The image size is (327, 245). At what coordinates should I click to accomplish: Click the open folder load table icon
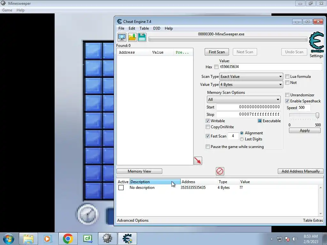[132, 38]
